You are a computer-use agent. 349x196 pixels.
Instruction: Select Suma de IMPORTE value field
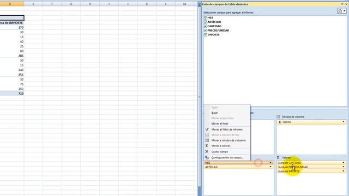(311, 171)
